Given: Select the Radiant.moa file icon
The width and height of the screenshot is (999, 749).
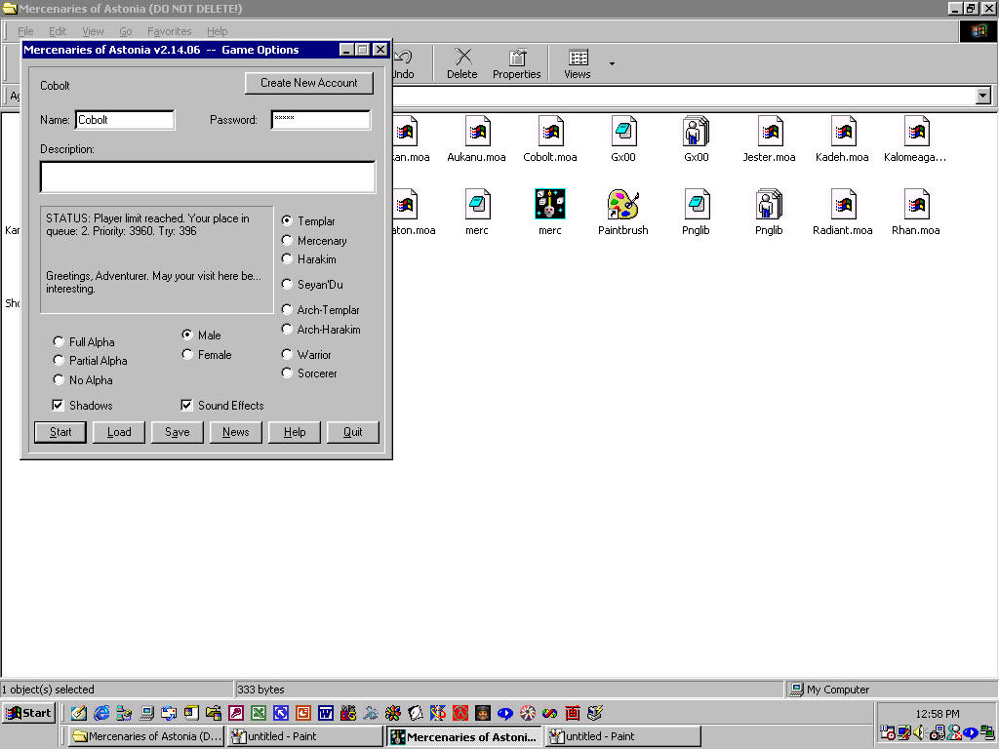Looking at the screenshot, I should point(843,205).
